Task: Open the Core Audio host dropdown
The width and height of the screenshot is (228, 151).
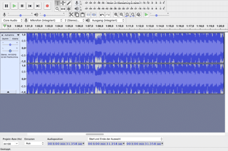Action: point(13,20)
